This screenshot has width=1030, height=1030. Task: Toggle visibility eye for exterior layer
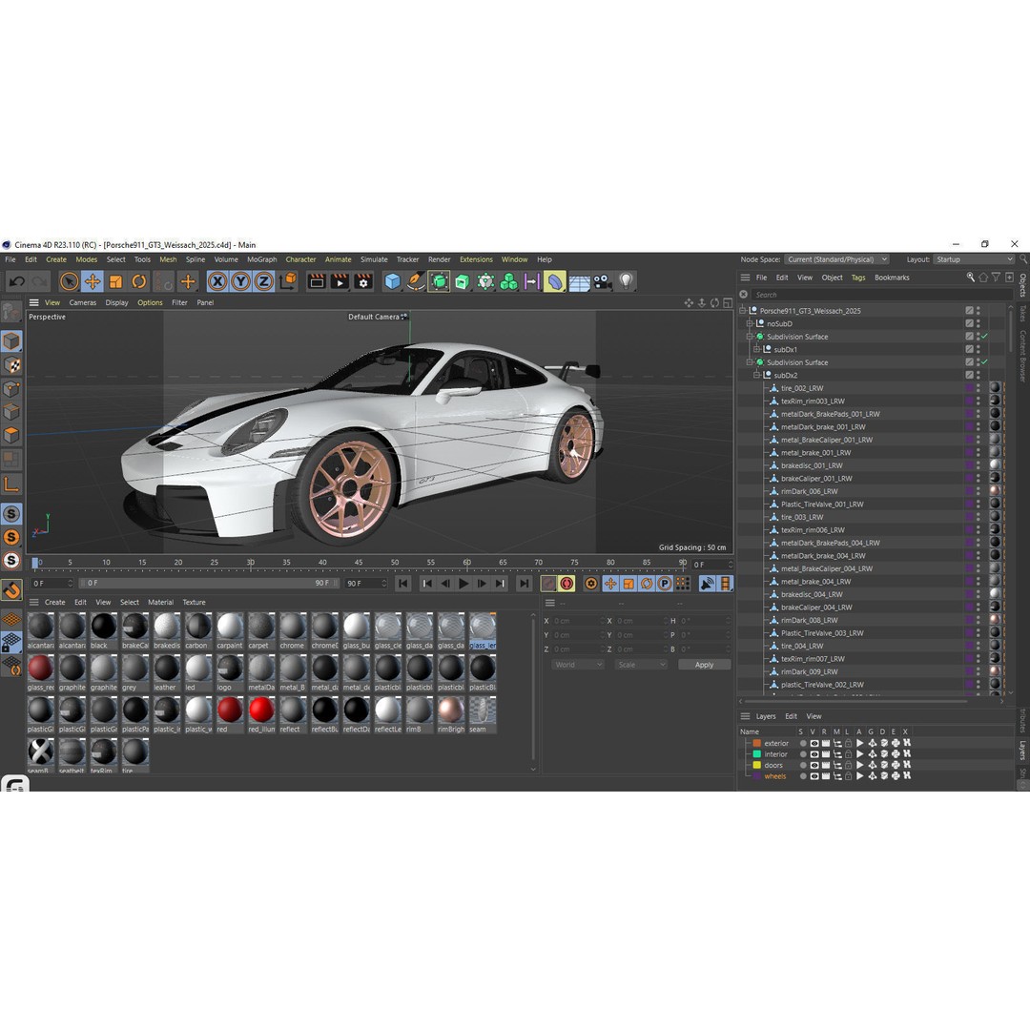814,743
